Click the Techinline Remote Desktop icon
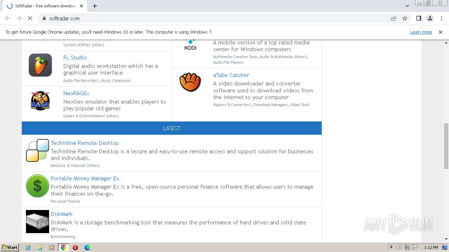 pos(38,150)
